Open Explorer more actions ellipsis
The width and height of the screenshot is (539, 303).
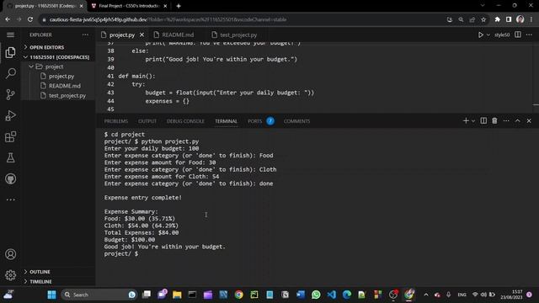coord(85,35)
